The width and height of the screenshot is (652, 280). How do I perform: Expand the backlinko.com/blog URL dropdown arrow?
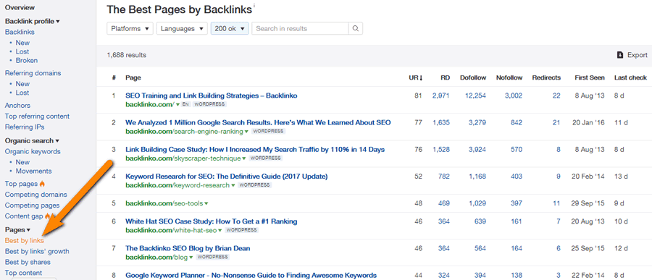(191, 258)
